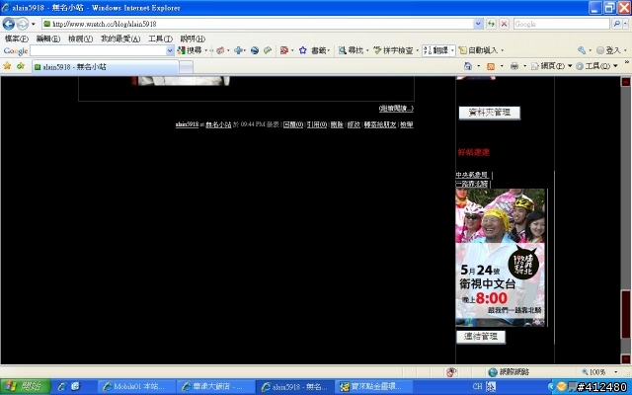This screenshot has height=395, width=632.
Task: Click the address bar with the wretch.cc URL
Action: click(258, 24)
